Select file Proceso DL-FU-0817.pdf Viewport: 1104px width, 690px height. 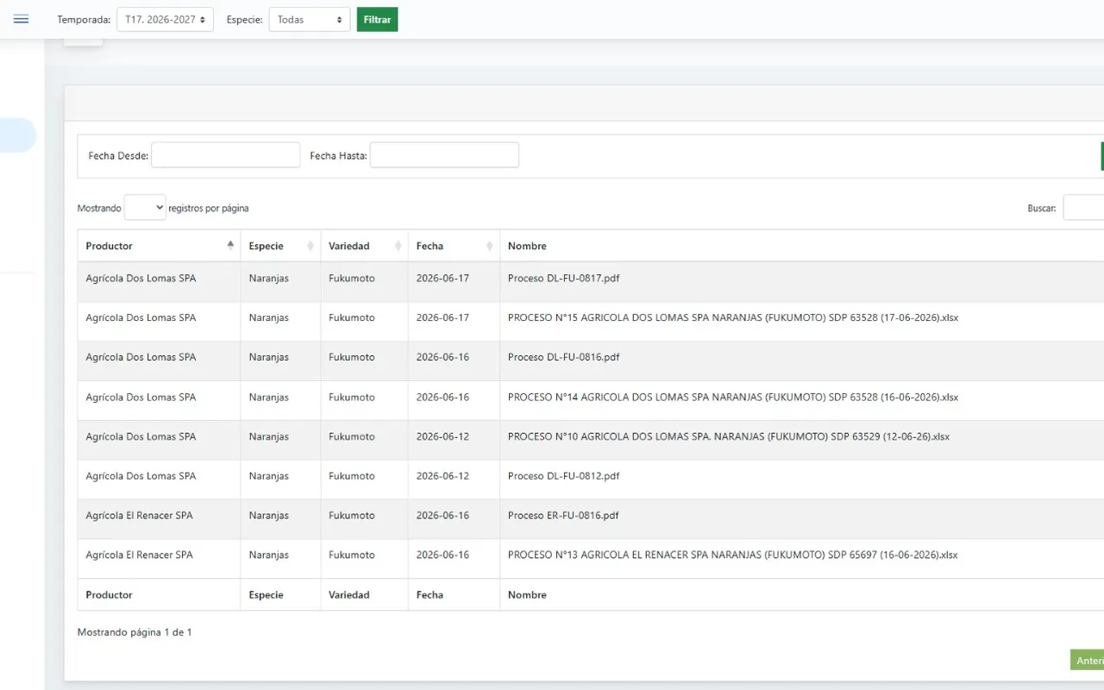[x=564, y=279]
